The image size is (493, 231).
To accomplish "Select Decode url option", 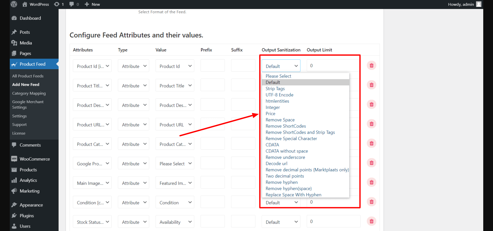I will (306, 163).
